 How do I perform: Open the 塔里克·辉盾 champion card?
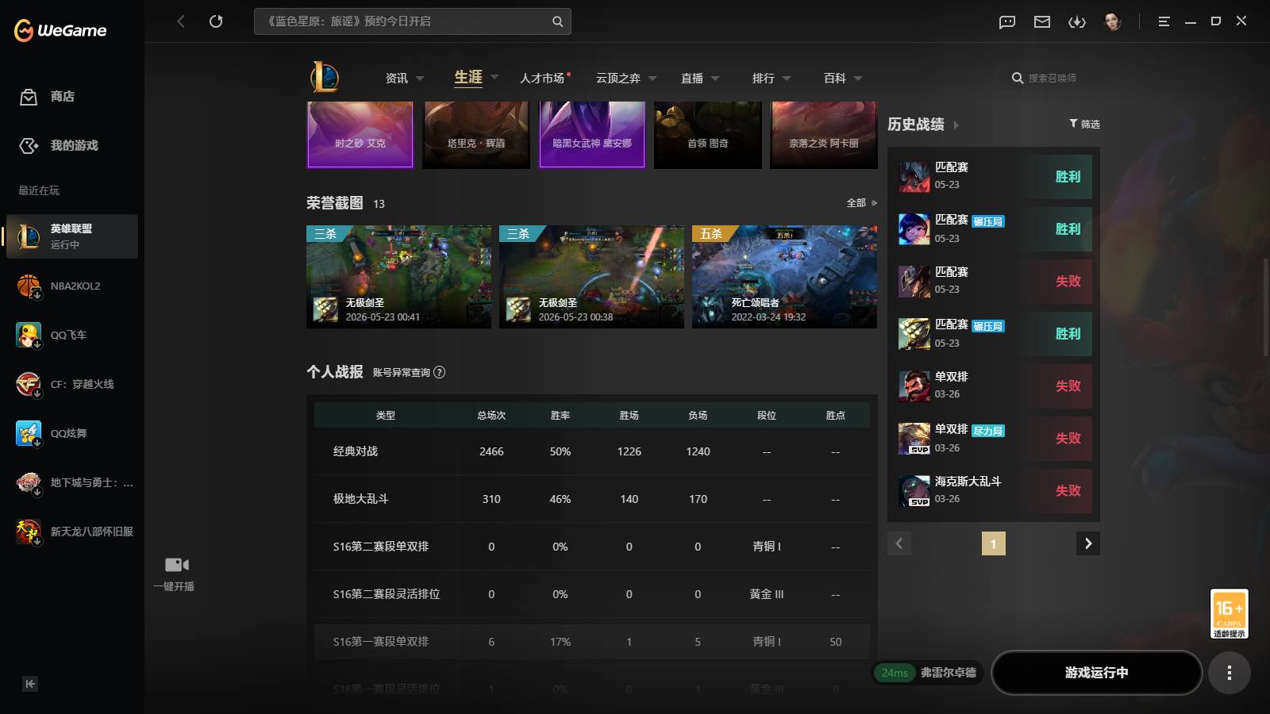click(476, 134)
